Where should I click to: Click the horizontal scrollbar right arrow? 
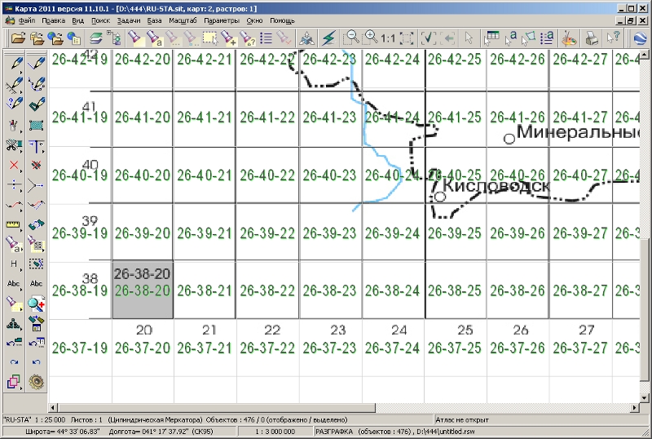coord(635,407)
